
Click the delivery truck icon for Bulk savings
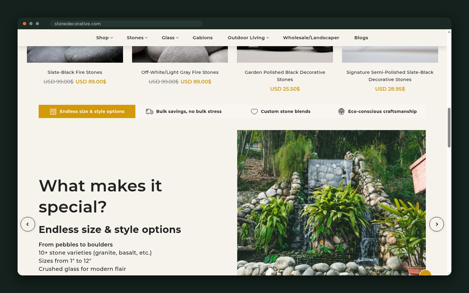click(x=149, y=112)
